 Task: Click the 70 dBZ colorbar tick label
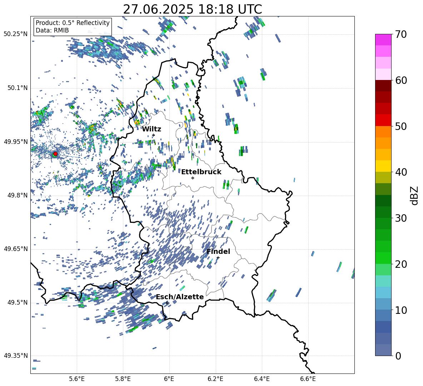point(401,35)
